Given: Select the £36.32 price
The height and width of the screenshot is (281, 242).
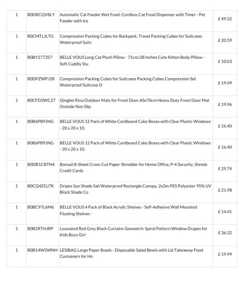Looking at the screenshot, I should pos(225,233).
